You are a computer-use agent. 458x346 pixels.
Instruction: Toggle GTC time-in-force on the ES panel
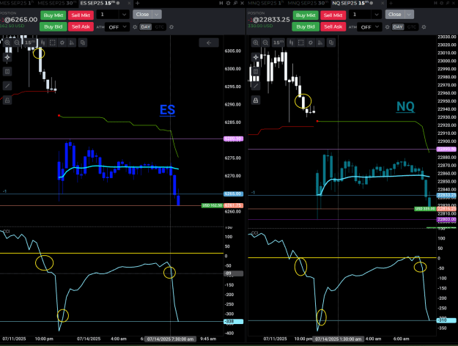[159, 27]
